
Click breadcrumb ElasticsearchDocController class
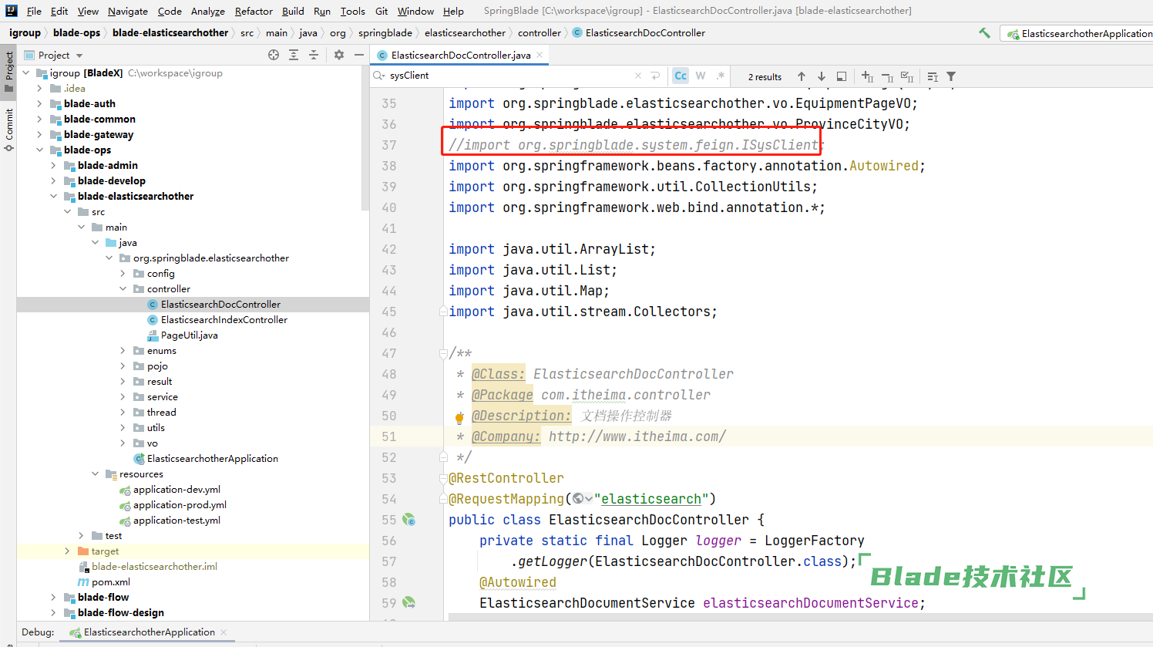pyautogui.click(x=645, y=33)
